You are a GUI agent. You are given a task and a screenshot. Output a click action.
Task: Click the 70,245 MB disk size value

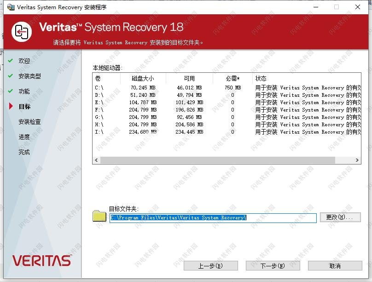(143, 88)
